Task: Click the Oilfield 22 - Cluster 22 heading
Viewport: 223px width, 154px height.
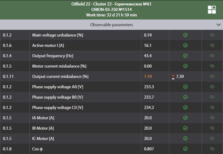Action: [x=111, y=4]
